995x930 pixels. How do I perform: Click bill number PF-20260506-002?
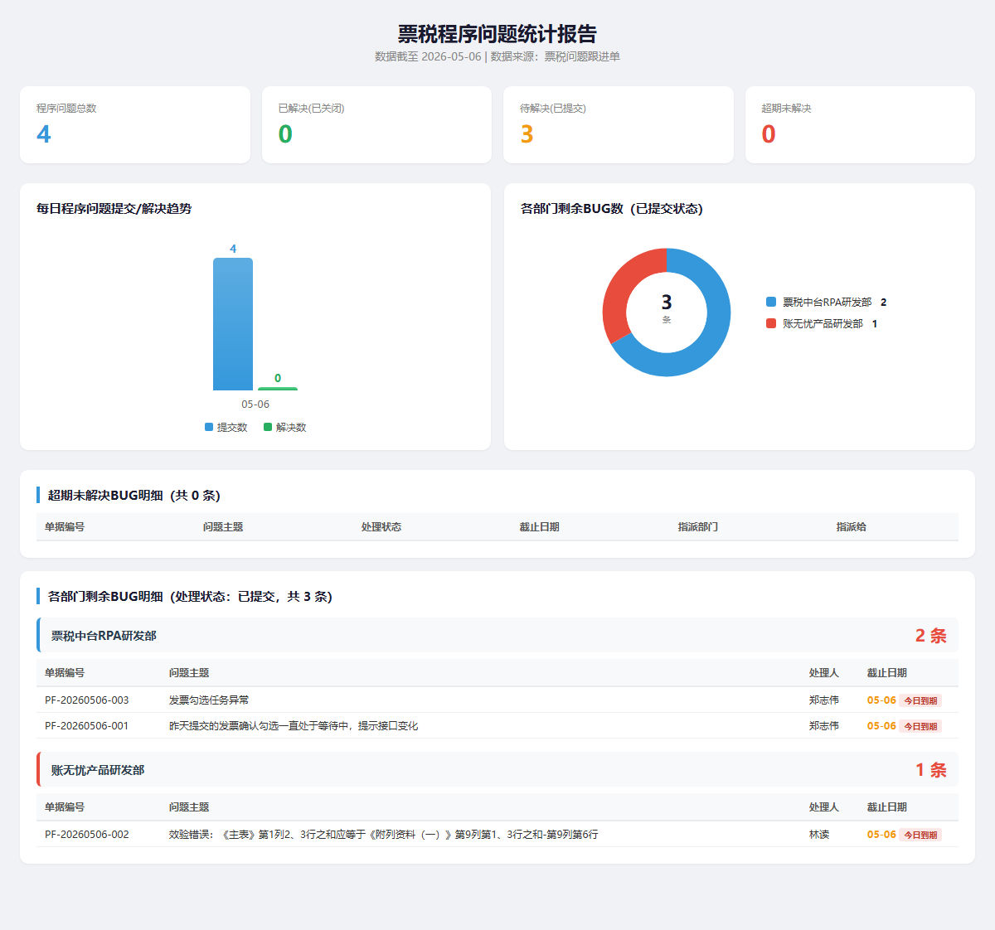tap(87, 835)
